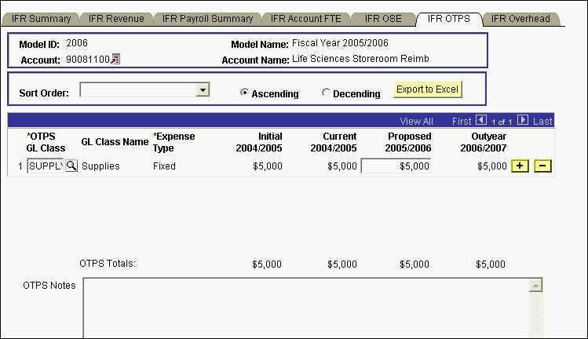Open the IFR Revenue tab

point(115,19)
